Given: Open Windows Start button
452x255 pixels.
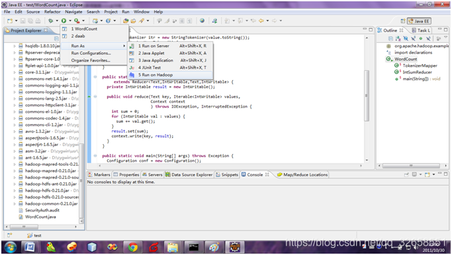Looking at the screenshot, I should (x=11, y=247).
